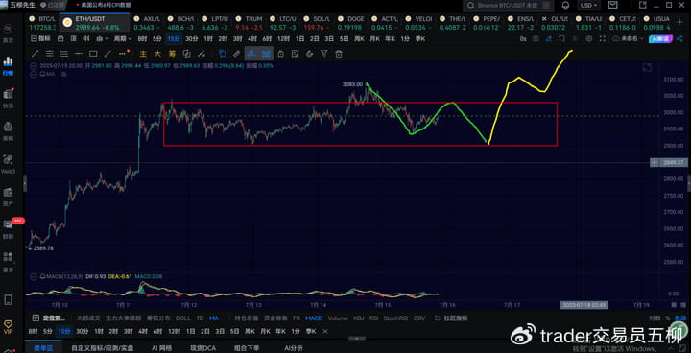Open the ruler measurement tool

click(x=237, y=54)
